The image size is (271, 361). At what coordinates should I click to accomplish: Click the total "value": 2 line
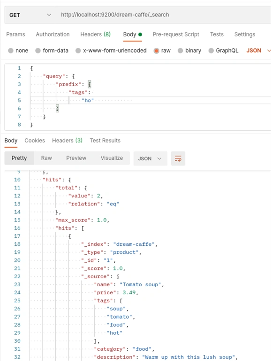[85, 196]
